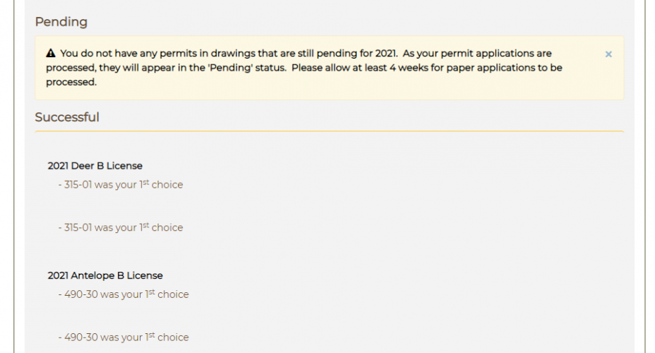The height and width of the screenshot is (353, 655).
Task: Select the first 490-30 choice entry
Action: pyautogui.click(x=124, y=294)
